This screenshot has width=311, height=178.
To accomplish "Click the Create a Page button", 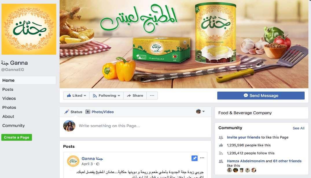I will click(17, 137).
